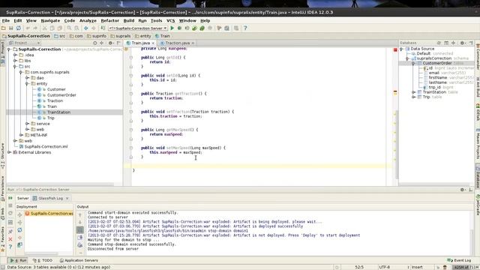
Task: Stop the server via red X
Action: pyautogui.click(x=10, y=239)
